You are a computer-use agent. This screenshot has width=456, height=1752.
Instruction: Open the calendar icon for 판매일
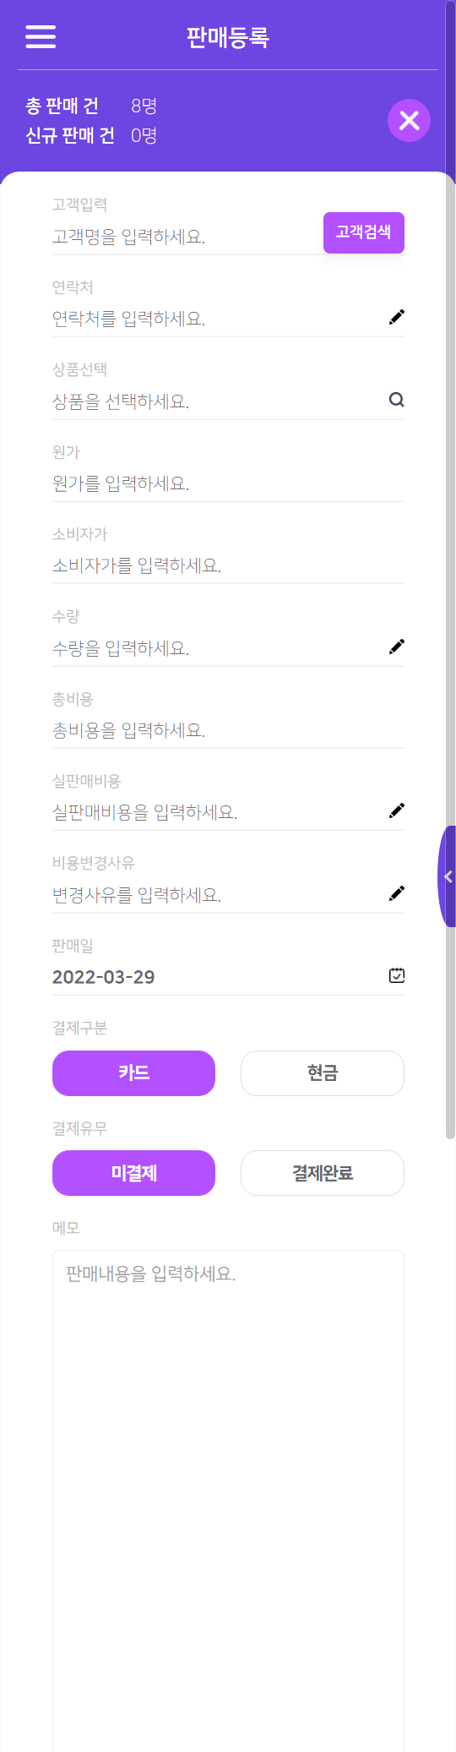397,975
